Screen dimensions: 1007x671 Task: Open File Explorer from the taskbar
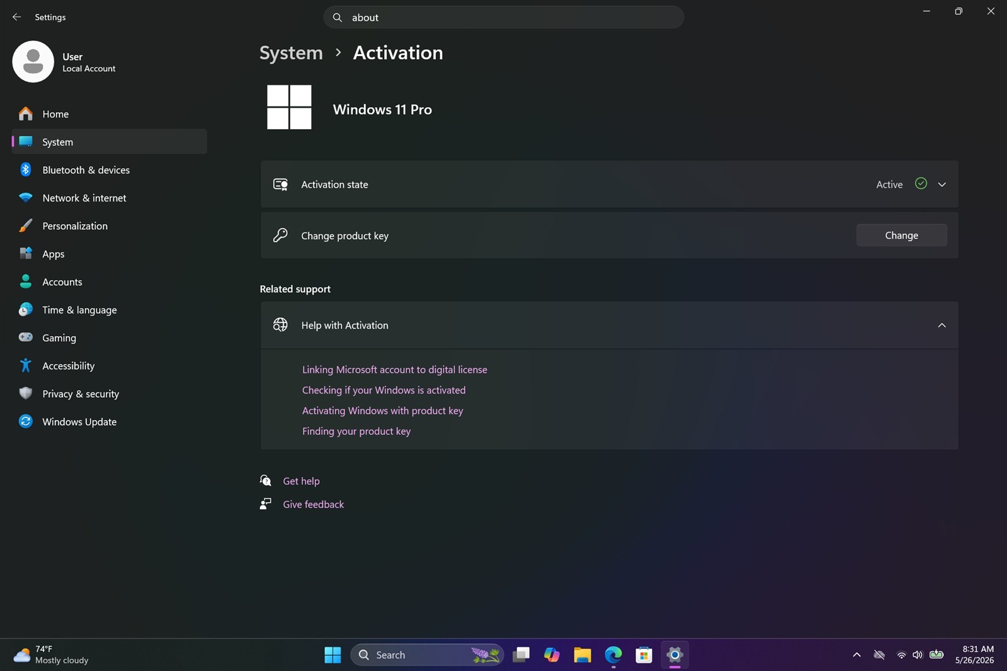pyautogui.click(x=583, y=655)
